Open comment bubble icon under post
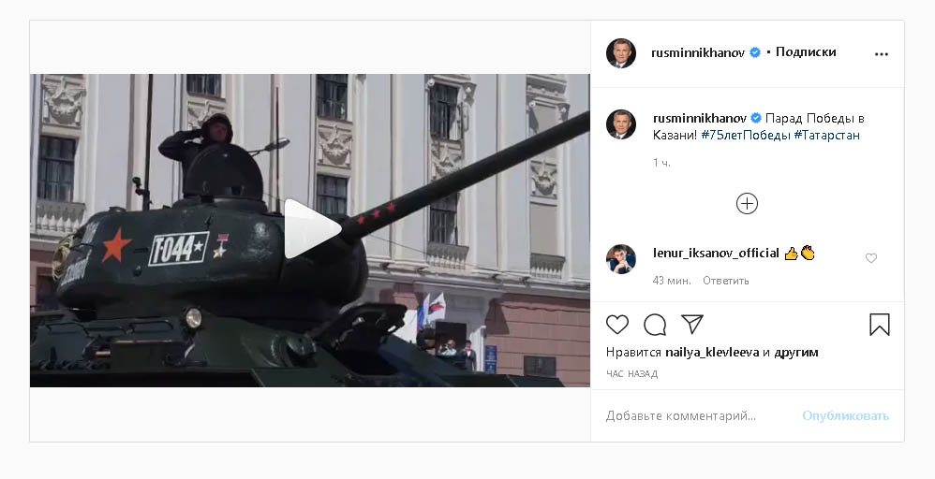935x479 pixels. pos(655,325)
